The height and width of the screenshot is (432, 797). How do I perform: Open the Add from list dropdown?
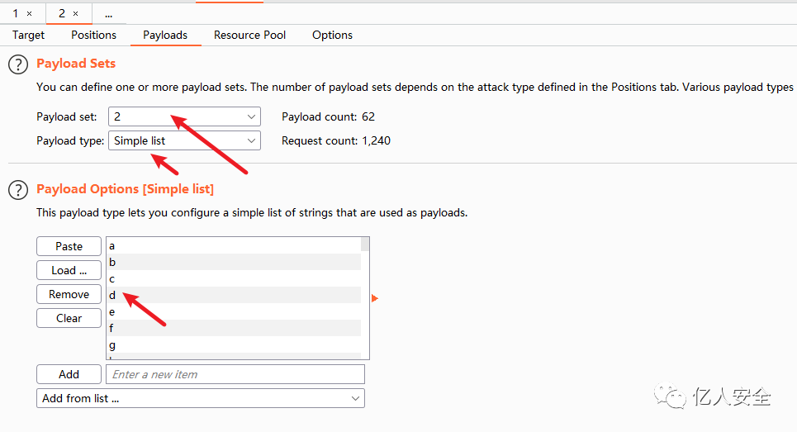201,398
